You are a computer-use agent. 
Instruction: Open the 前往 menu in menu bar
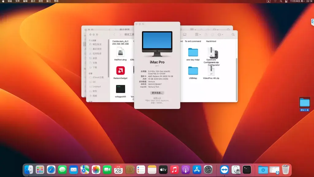(x=41, y=1)
